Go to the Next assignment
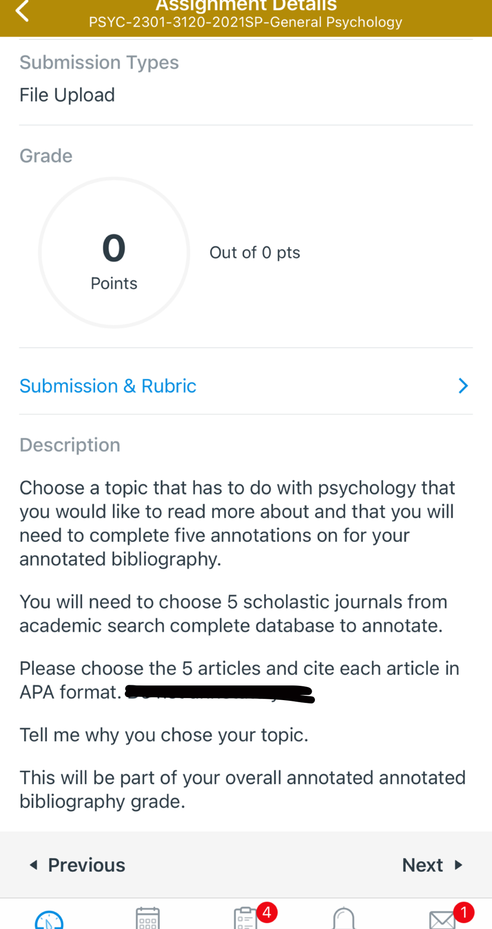This screenshot has width=492, height=929. pyautogui.click(x=432, y=865)
